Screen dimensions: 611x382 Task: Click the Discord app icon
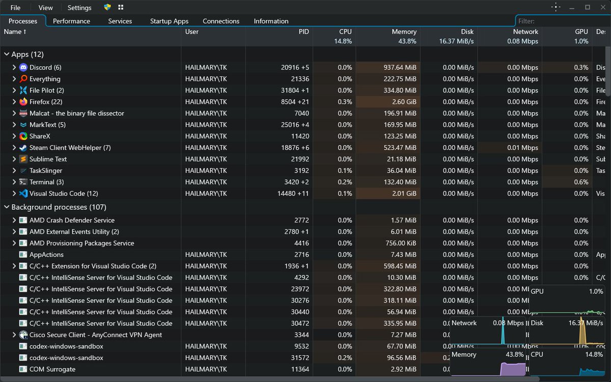click(x=23, y=67)
